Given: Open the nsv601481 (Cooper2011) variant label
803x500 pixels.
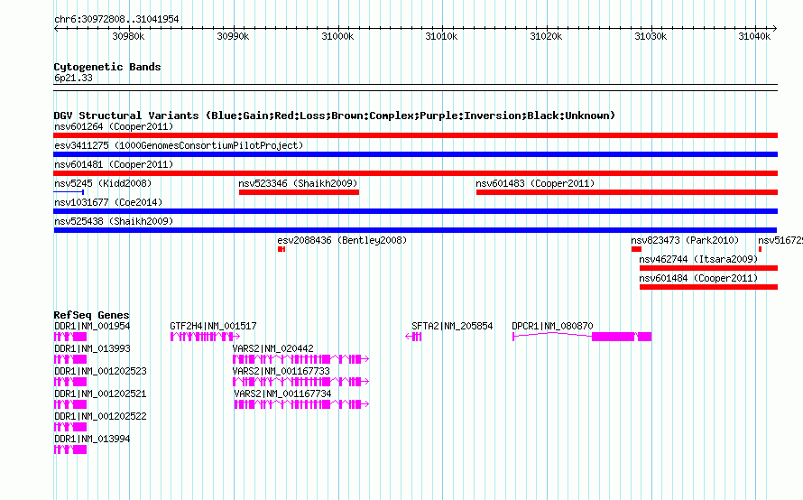Looking at the screenshot, I should click(114, 164).
